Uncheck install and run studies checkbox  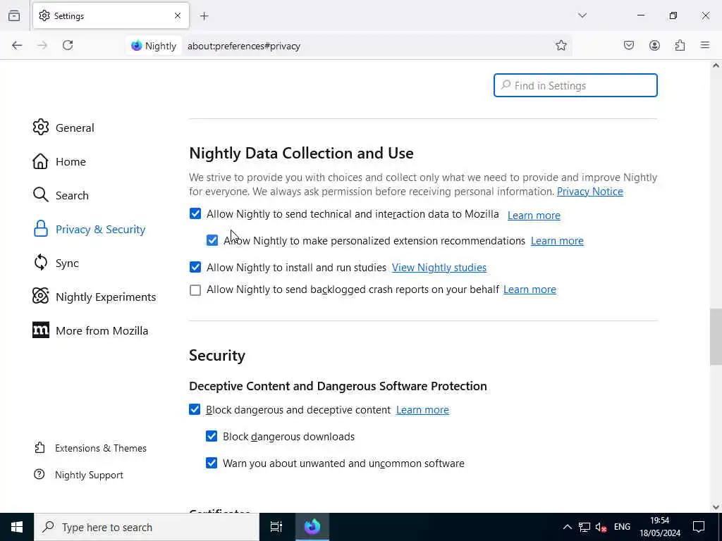195,267
